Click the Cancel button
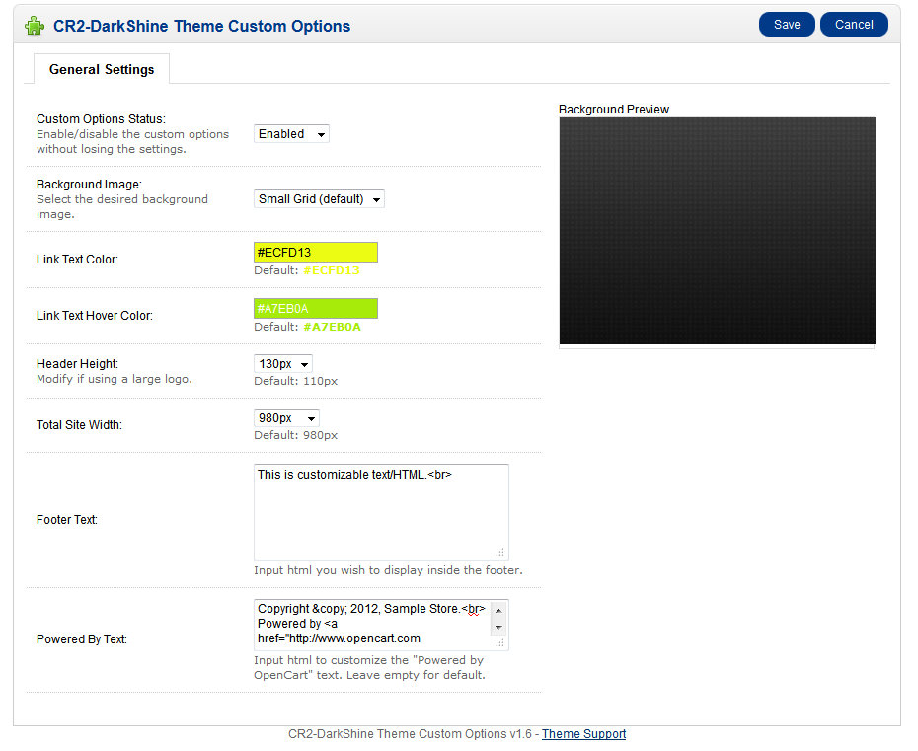 pos(854,25)
